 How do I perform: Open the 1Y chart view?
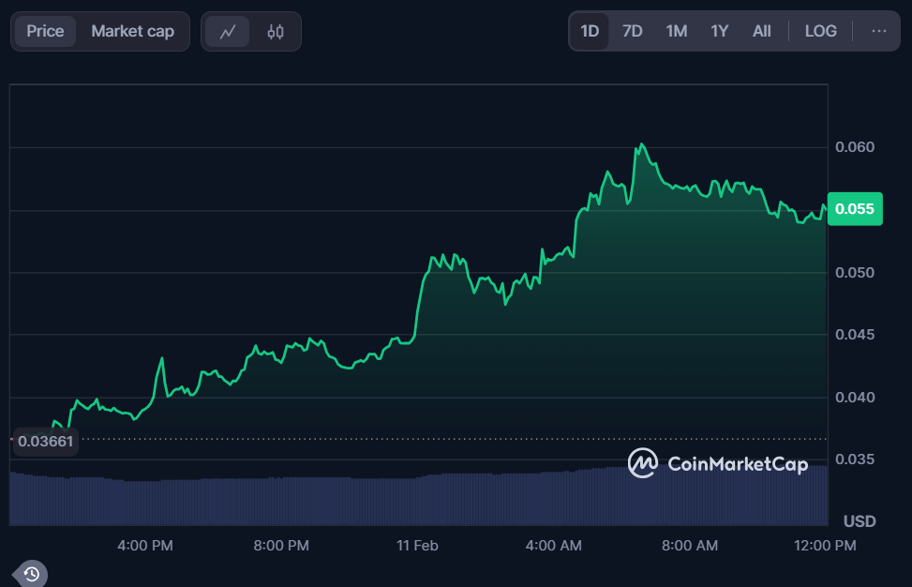coord(719,31)
